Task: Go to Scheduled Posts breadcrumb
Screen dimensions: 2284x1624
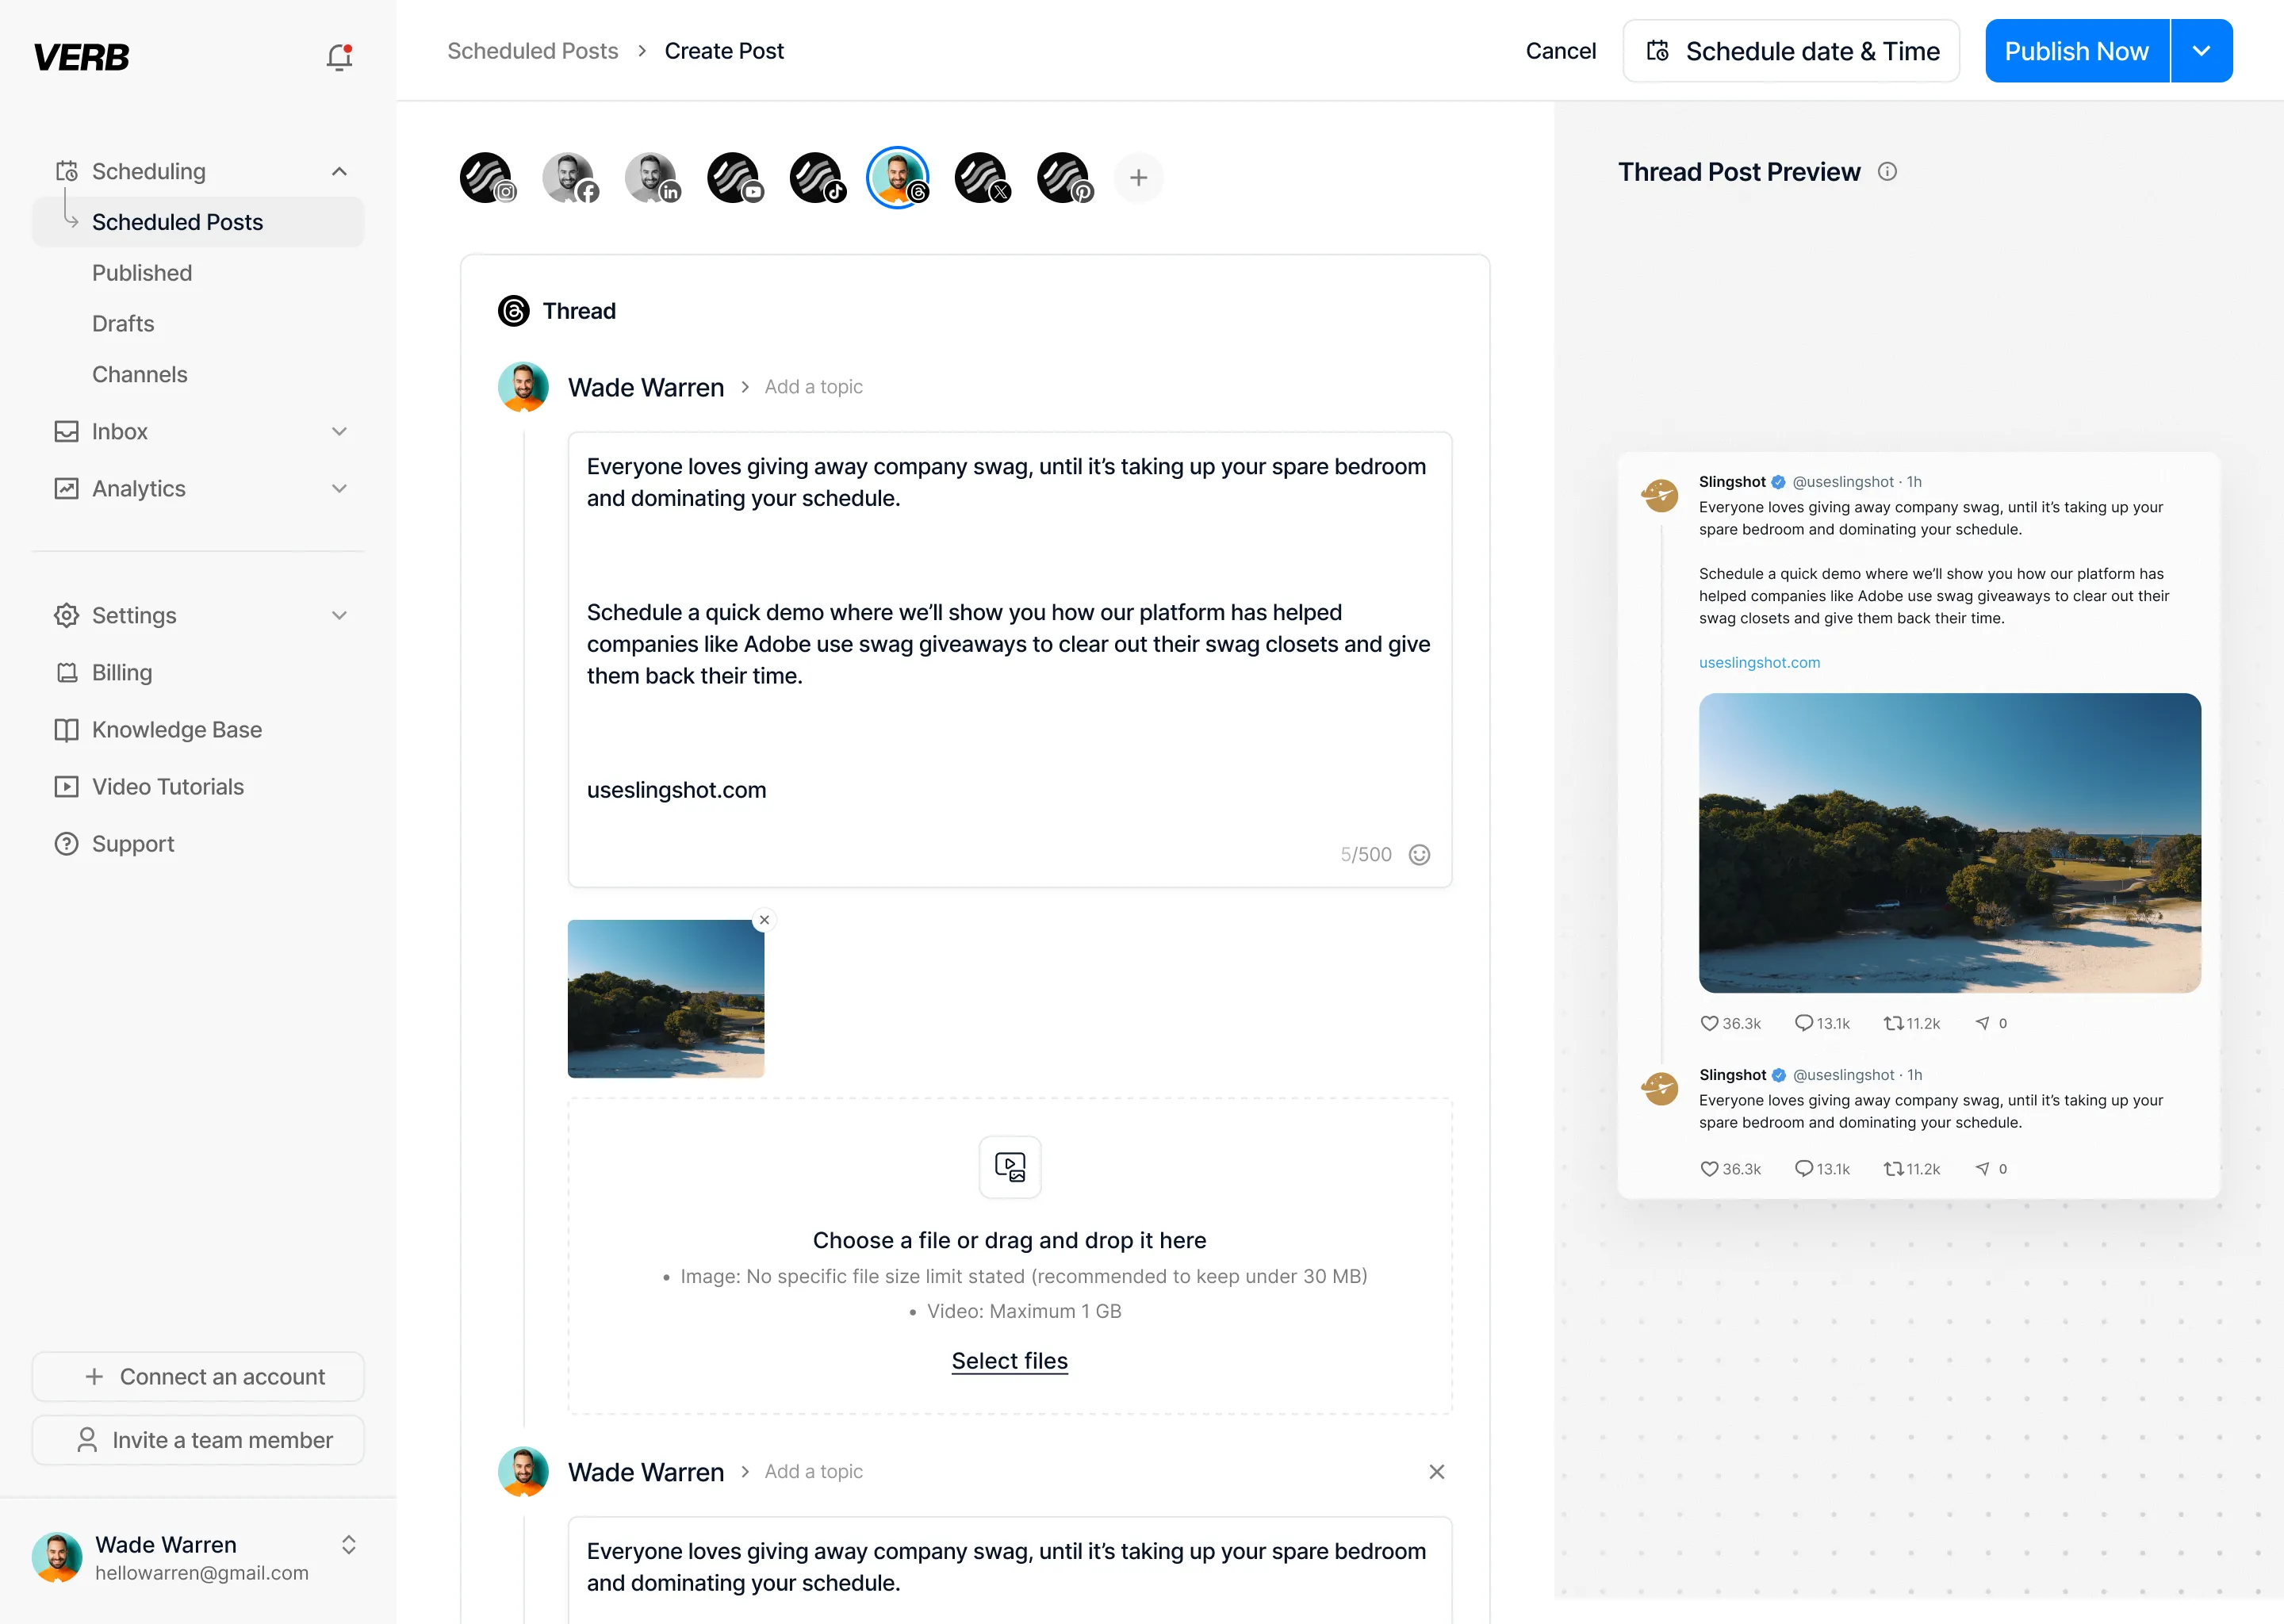Action: (532, 51)
